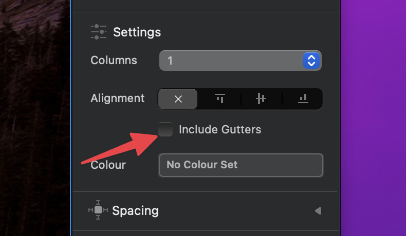Click the Settings section heading
Image resolution: width=406 pixels, height=236 pixels.
[137, 32]
